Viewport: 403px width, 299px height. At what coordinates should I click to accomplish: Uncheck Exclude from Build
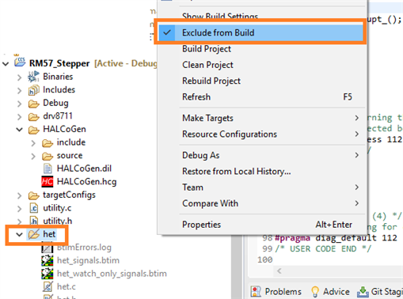tap(260, 32)
